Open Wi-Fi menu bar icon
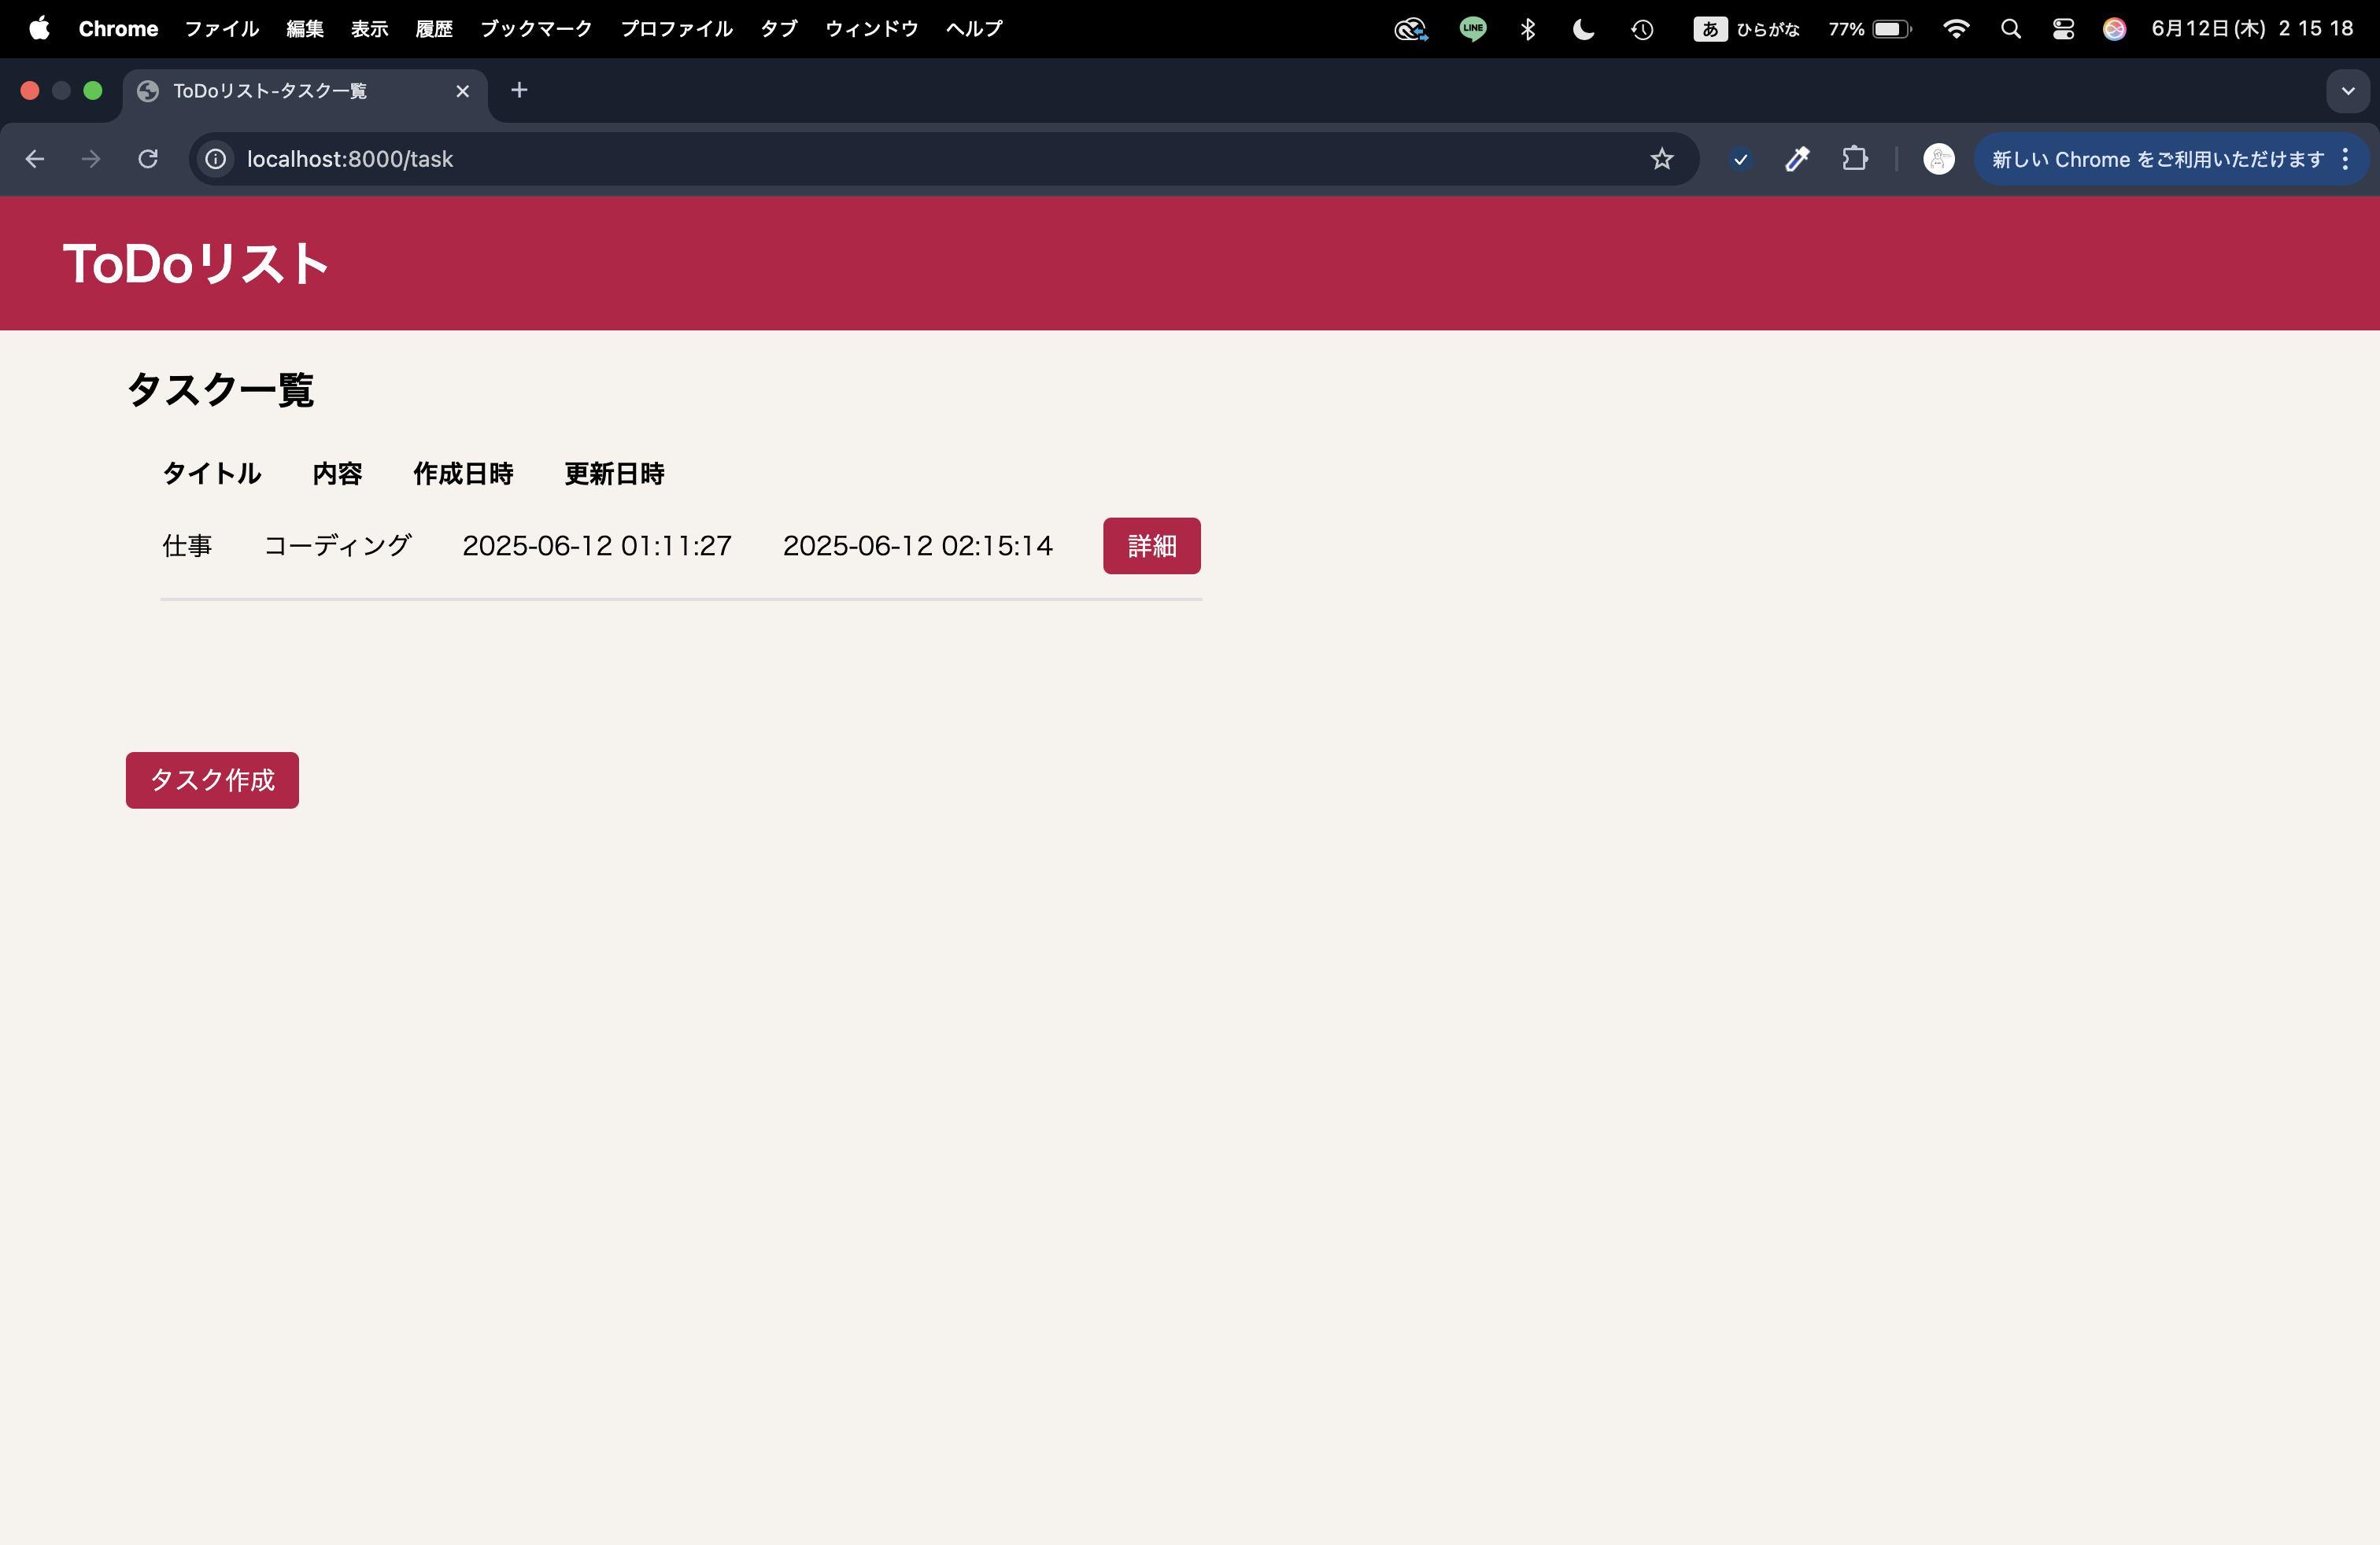Viewport: 2380px width, 1545px height. (1955, 29)
